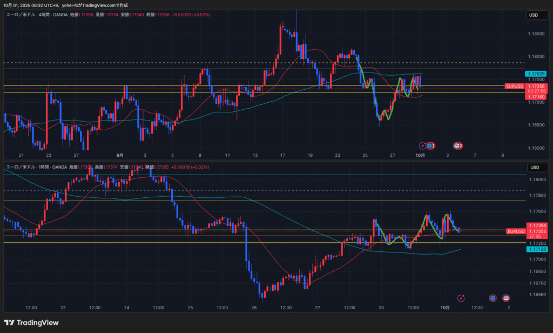
Task: Select the teal 1.17629 moving average label
Action: pyautogui.click(x=536, y=74)
